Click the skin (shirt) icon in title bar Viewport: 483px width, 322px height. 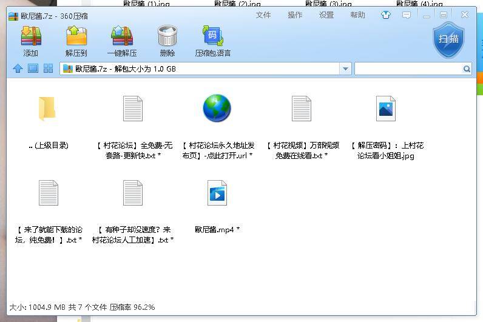(x=386, y=15)
